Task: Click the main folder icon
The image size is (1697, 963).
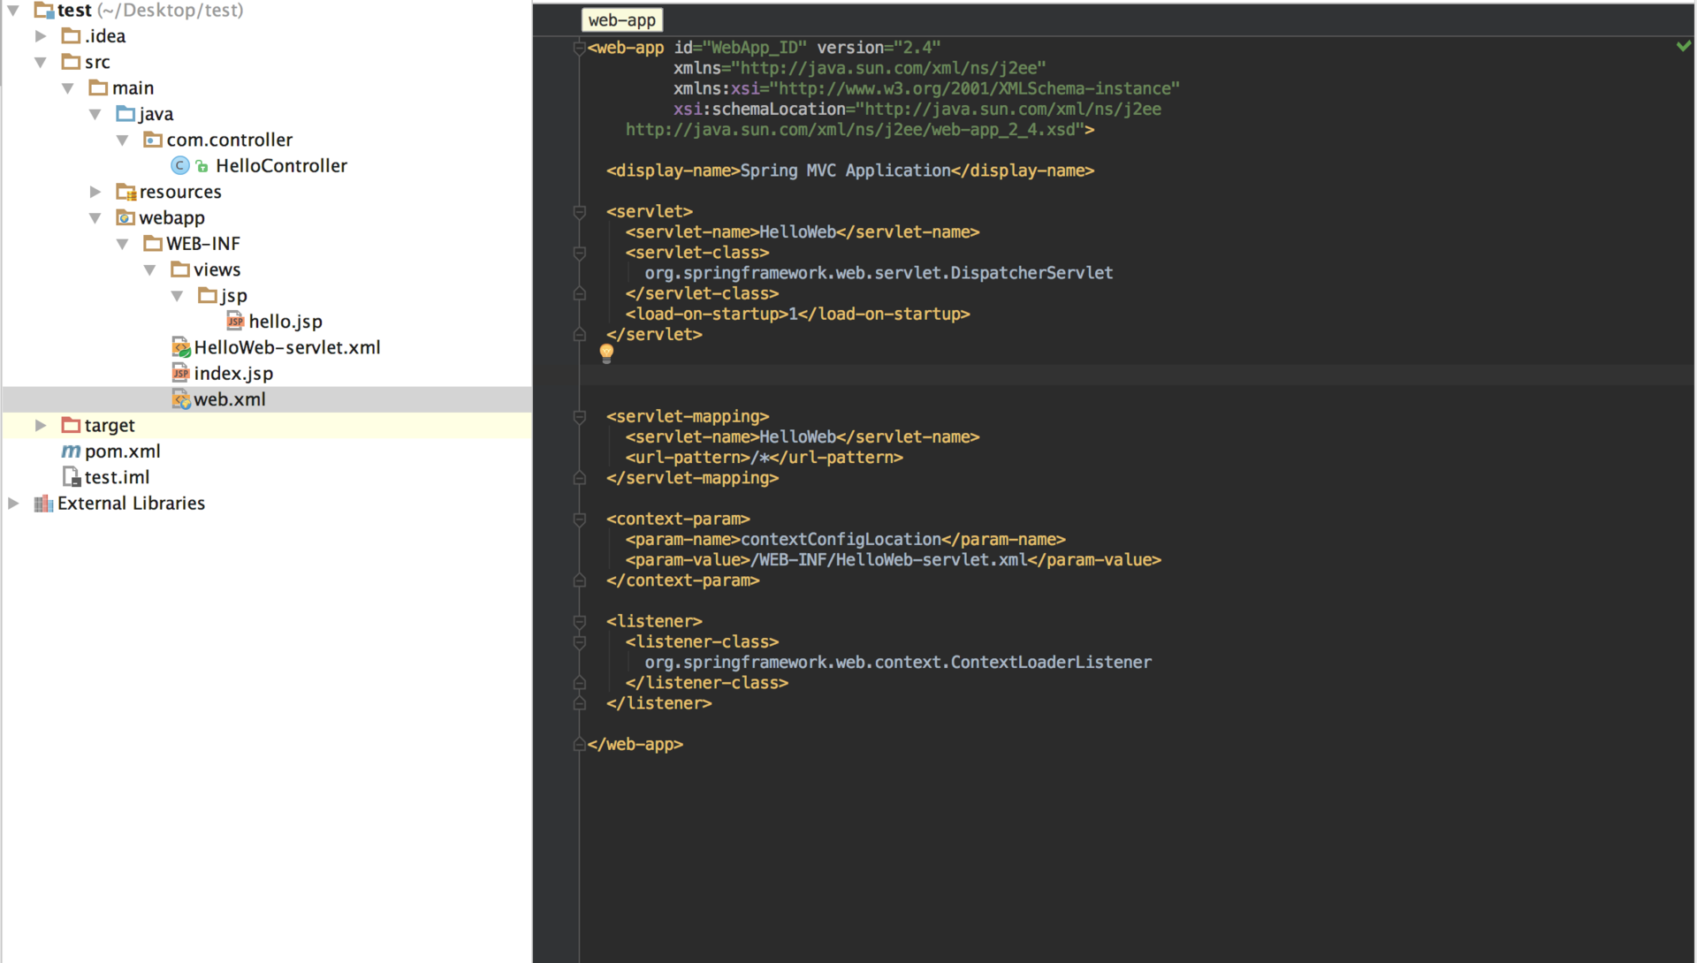Action: coord(99,87)
